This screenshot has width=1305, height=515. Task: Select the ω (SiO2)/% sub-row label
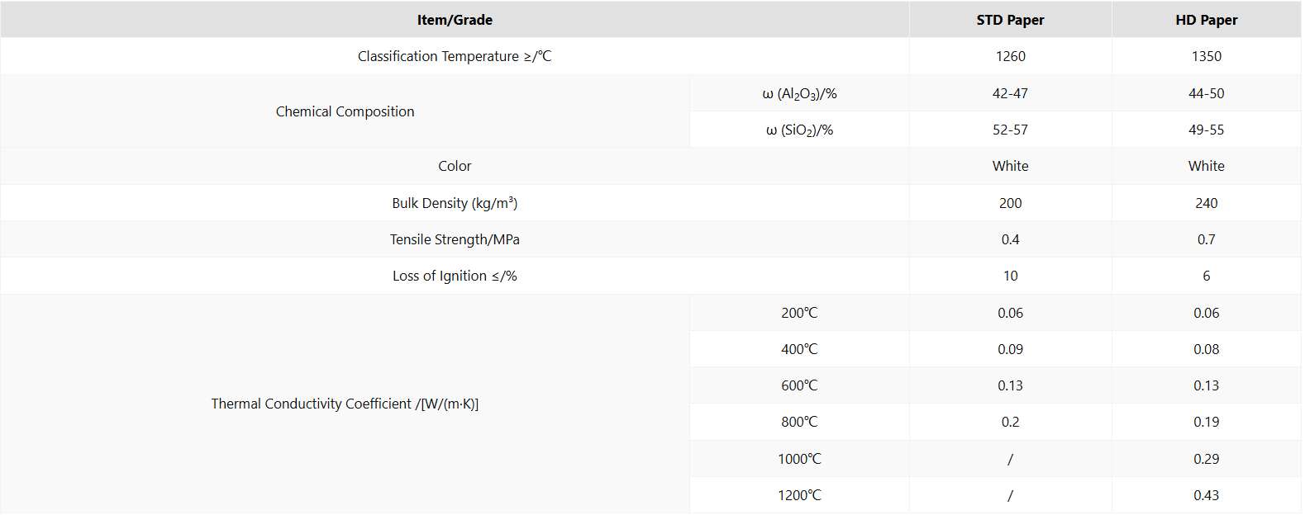pyautogui.click(x=799, y=130)
